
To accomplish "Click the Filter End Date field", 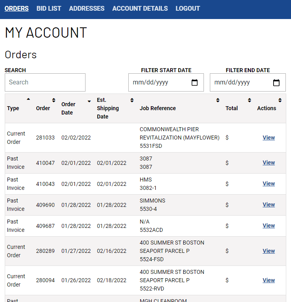I will (x=248, y=82).
